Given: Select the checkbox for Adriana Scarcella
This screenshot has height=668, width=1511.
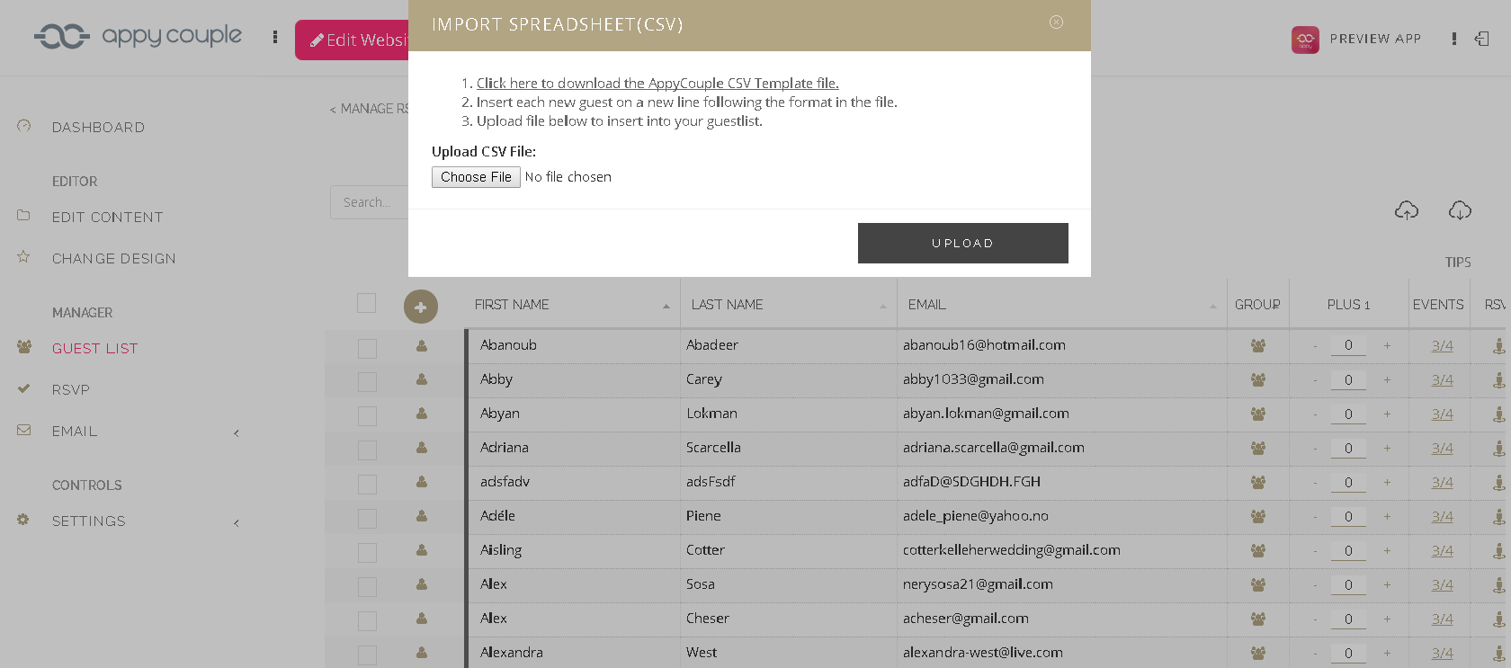Looking at the screenshot, I should (x=367, y=450).
